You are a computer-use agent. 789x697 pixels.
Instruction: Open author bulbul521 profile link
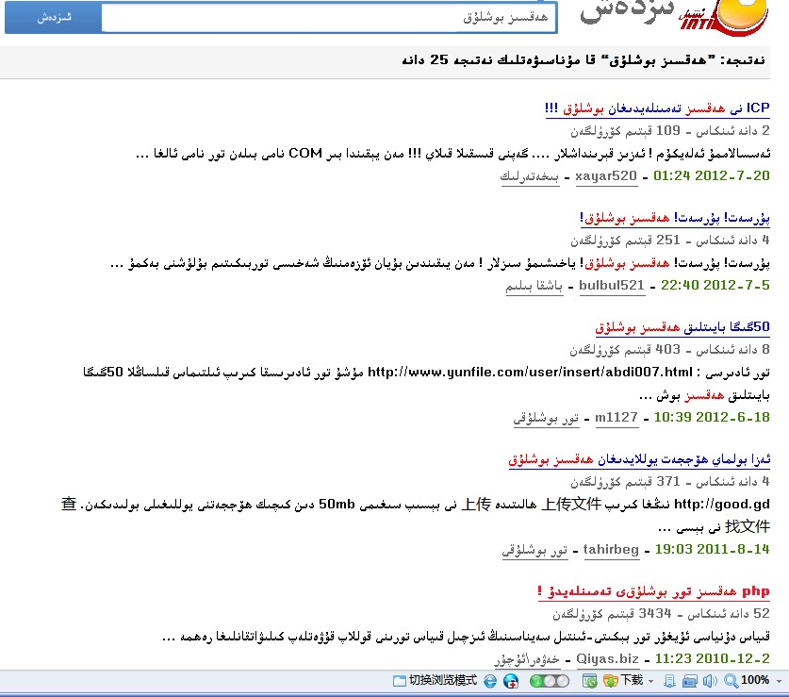(612, 286)
